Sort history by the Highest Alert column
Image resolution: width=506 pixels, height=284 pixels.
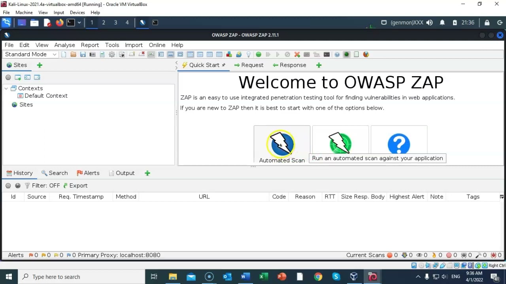coord(407,197)
